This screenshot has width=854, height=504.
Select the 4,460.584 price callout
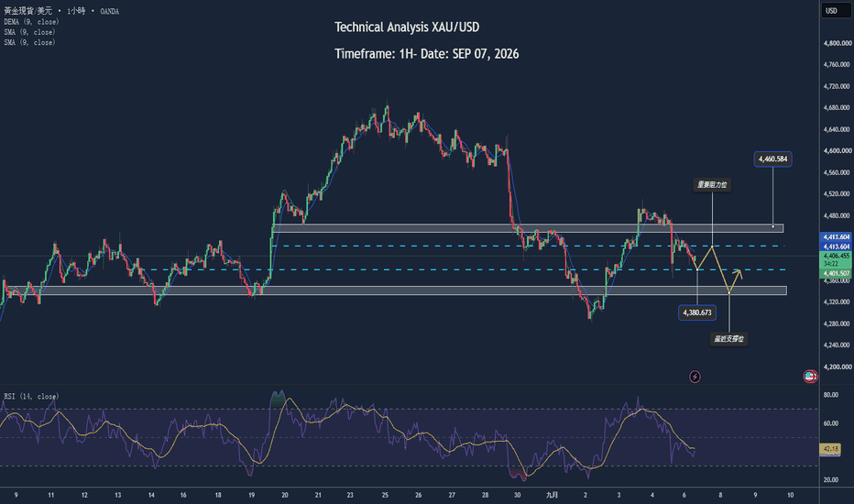point(772,159)
